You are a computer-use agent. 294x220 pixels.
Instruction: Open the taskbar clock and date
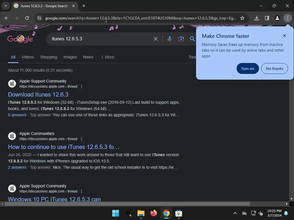pos(274,213)
